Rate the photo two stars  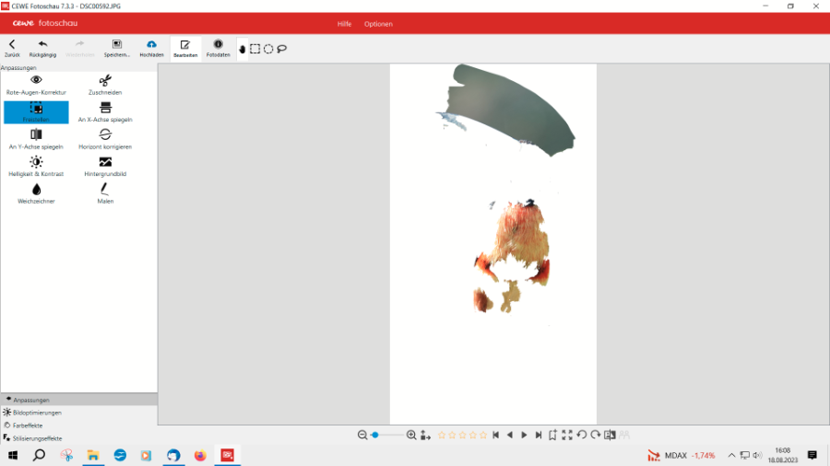click(452, 435)
